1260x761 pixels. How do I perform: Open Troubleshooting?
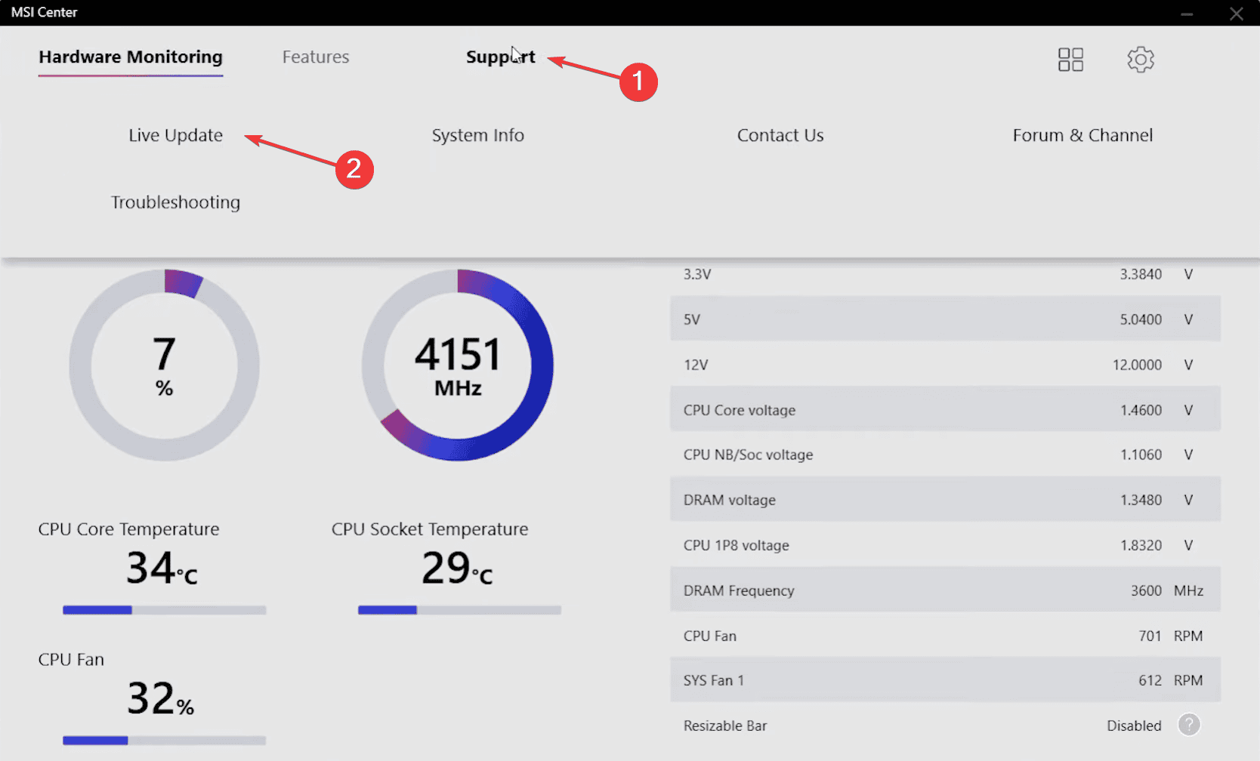point(175,202)
